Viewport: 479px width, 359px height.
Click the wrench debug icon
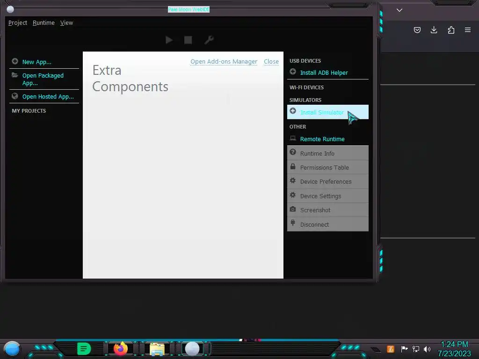click(209, 40)
